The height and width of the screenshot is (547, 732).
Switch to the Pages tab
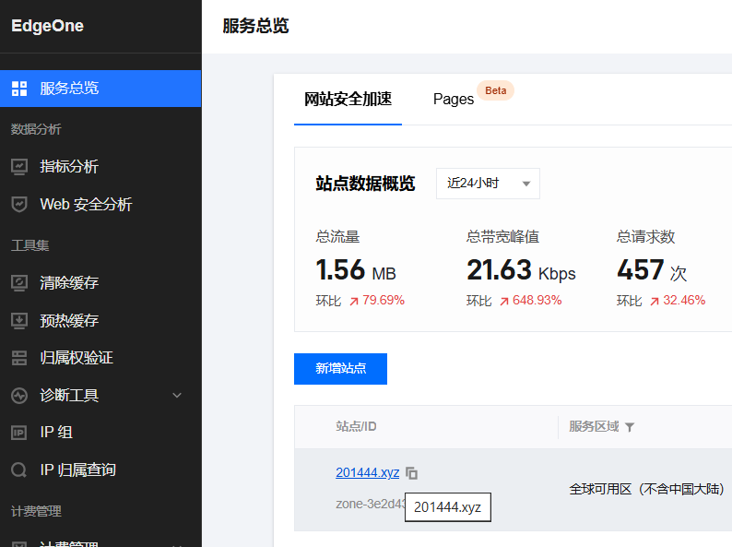tap(454, 99)
